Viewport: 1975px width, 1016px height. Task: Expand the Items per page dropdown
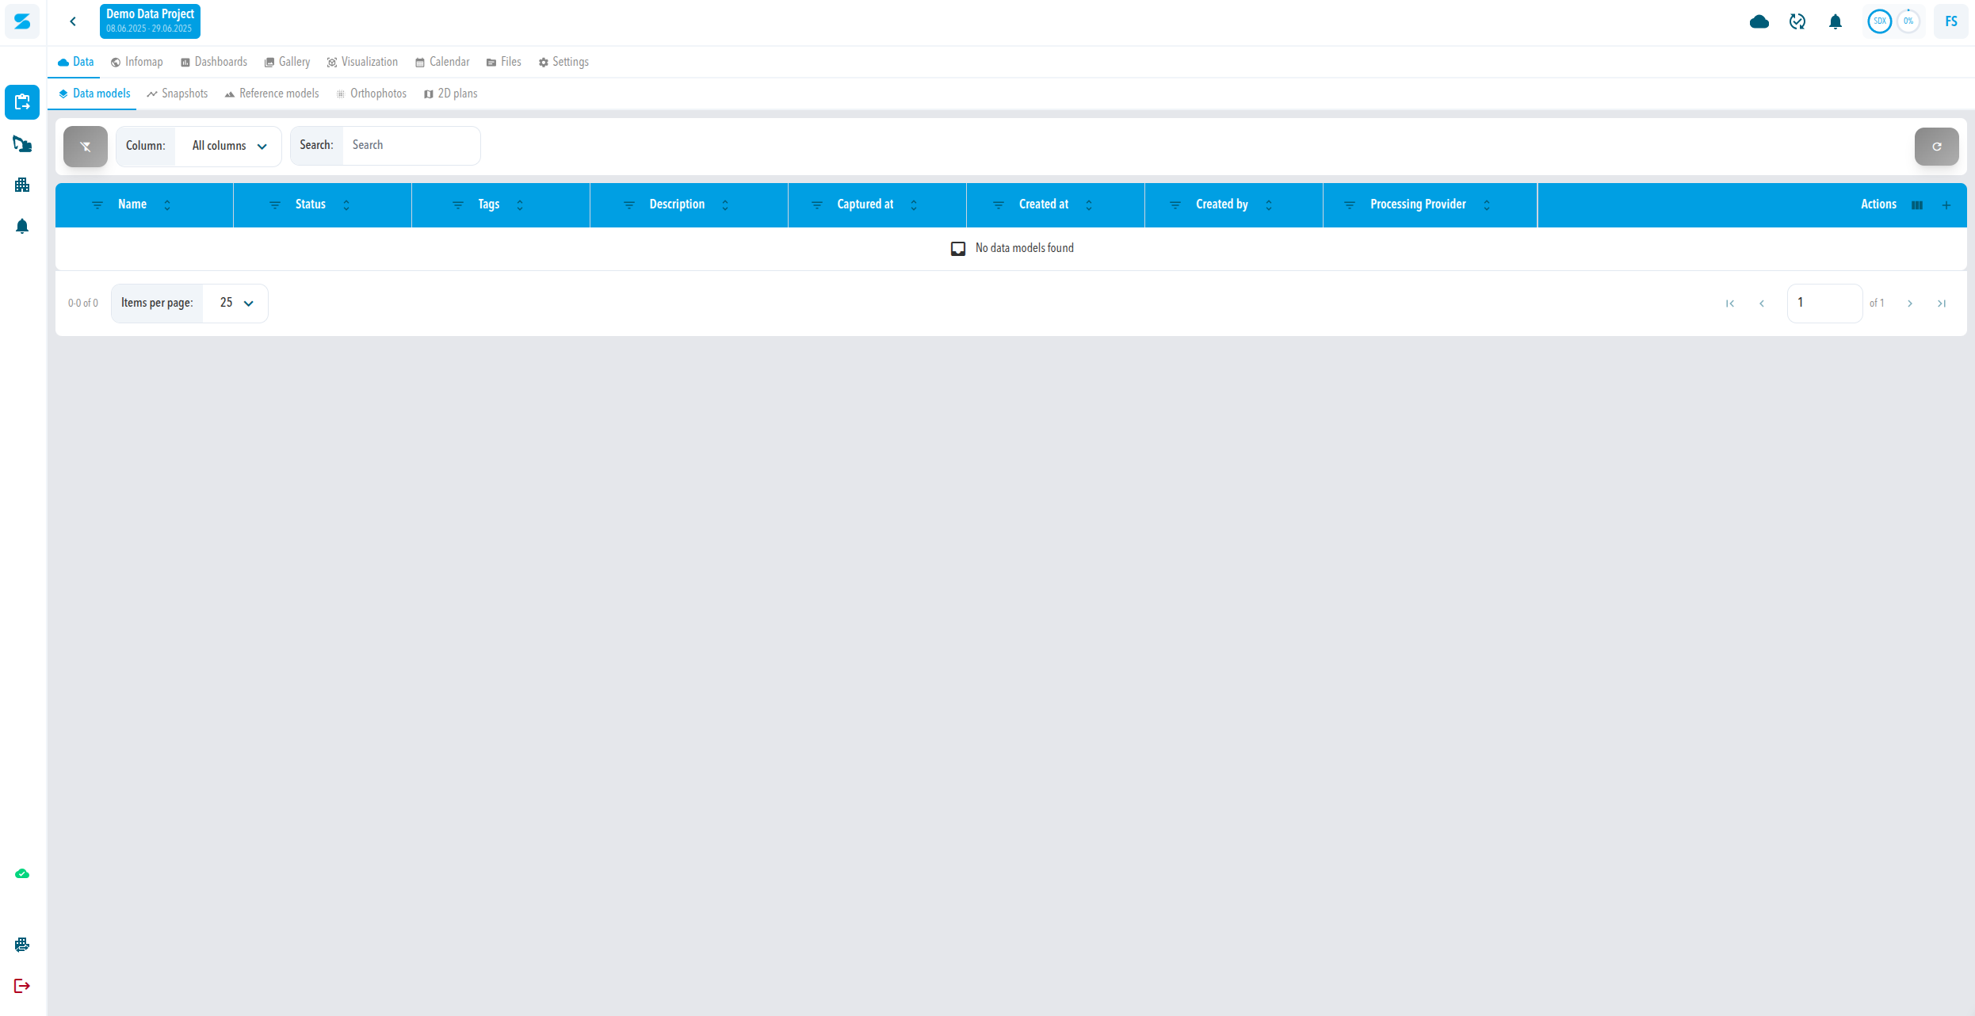(235, 304)
